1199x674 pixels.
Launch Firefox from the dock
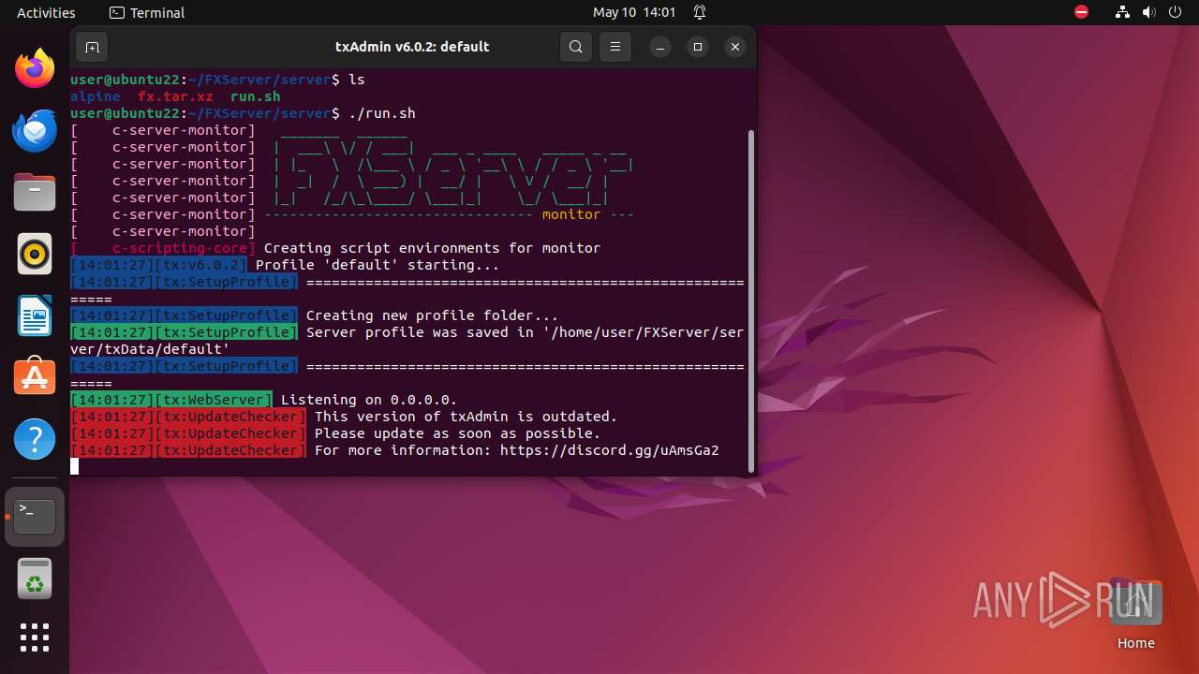tap(35, 68)
